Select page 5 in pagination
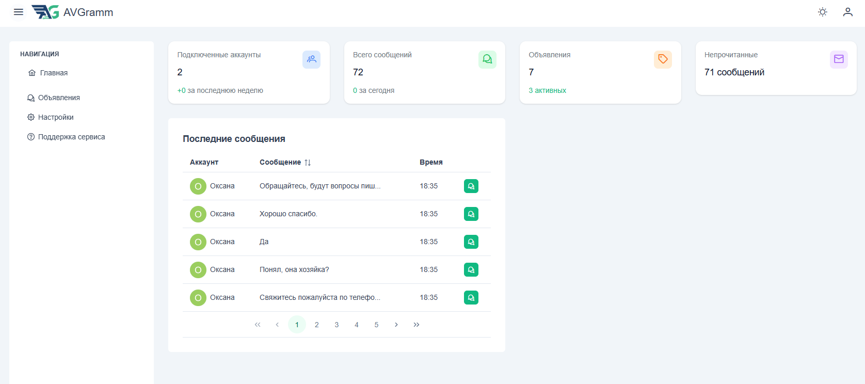865x384 pixels. click(x=376, y=325)
